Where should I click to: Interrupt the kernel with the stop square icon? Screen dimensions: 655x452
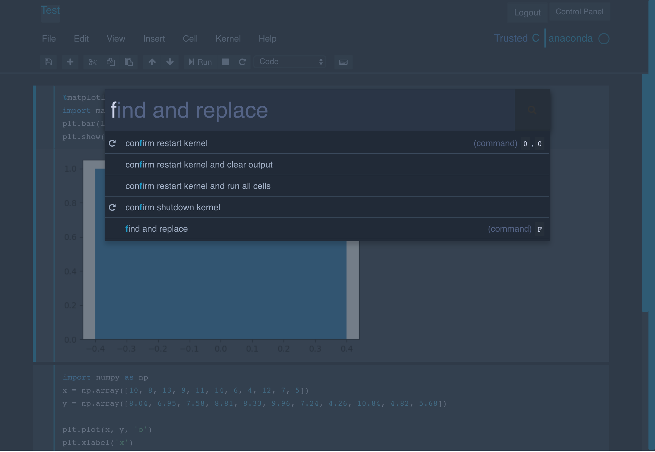click(x=225, y=62)
